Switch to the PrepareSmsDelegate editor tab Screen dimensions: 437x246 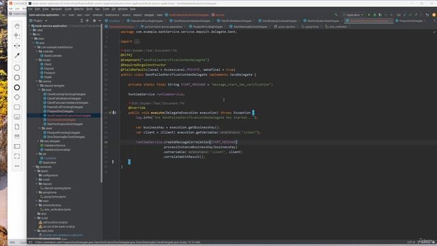pyautogui.click(x=410, y=20)
